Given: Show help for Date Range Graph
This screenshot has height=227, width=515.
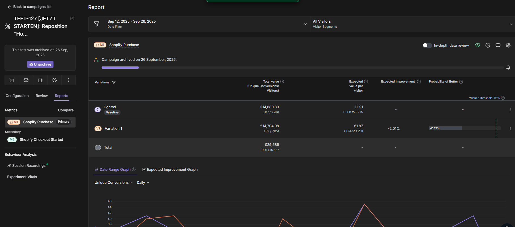Looking at the screenshot, I should tap(134, 170).
